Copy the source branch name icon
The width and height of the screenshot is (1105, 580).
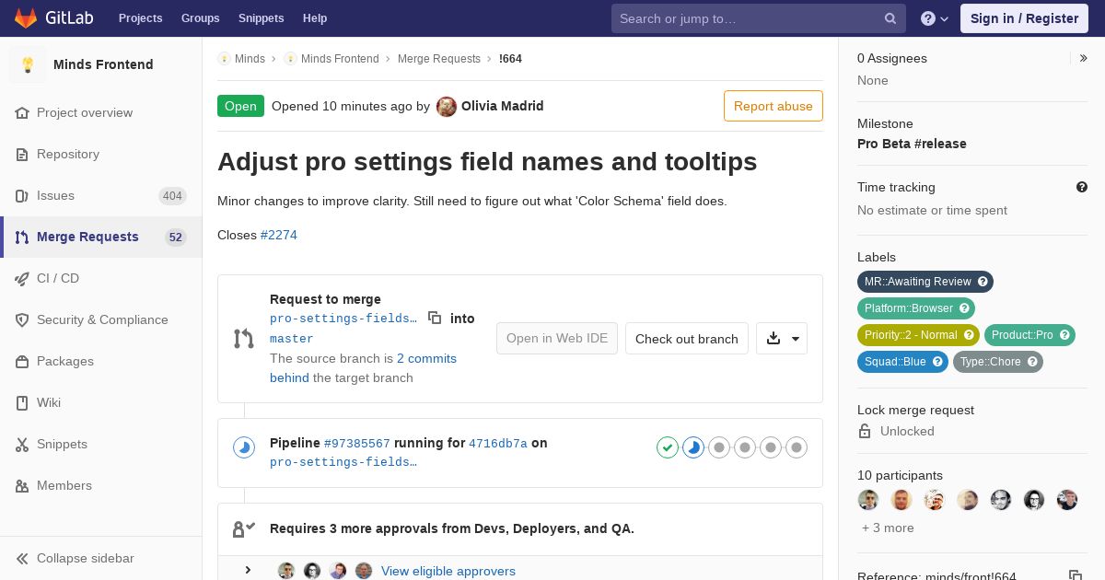[x=435, y=318]
